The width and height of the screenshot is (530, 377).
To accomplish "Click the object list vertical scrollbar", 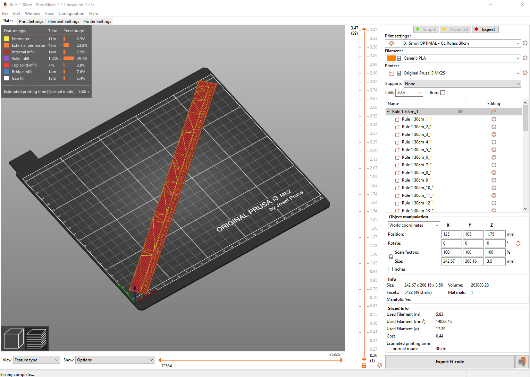I will 525,156.
